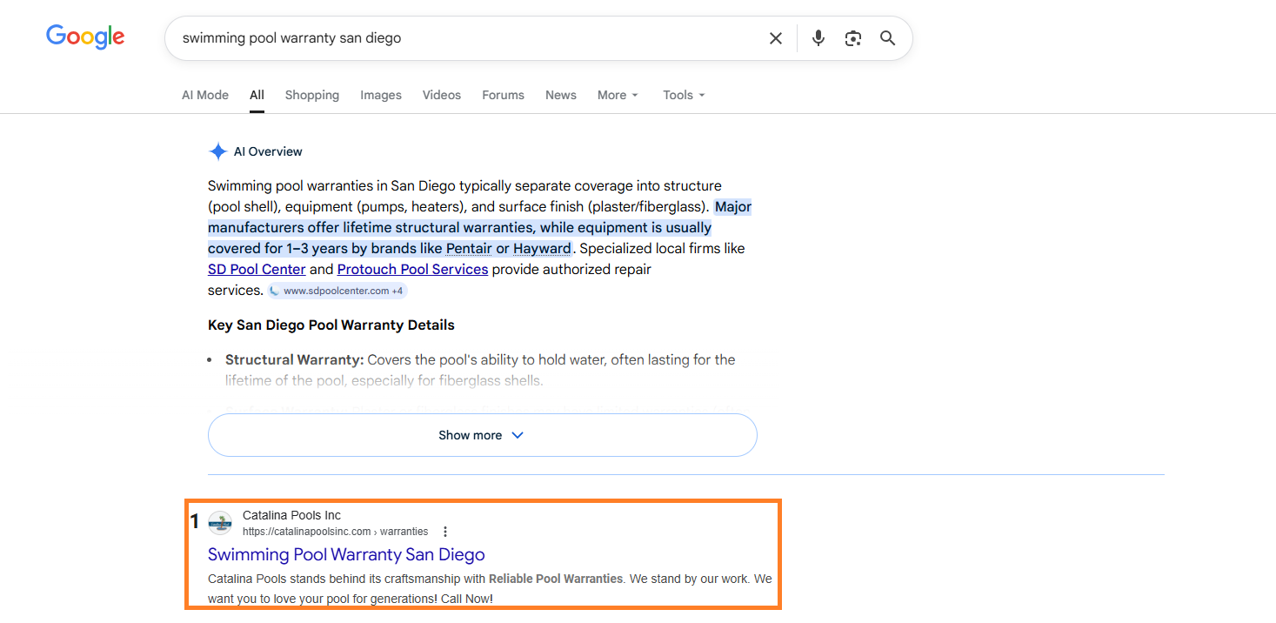Click the magnifying glass search button
The height and width of the screenshot is (623, 1276).
(887, 38)
